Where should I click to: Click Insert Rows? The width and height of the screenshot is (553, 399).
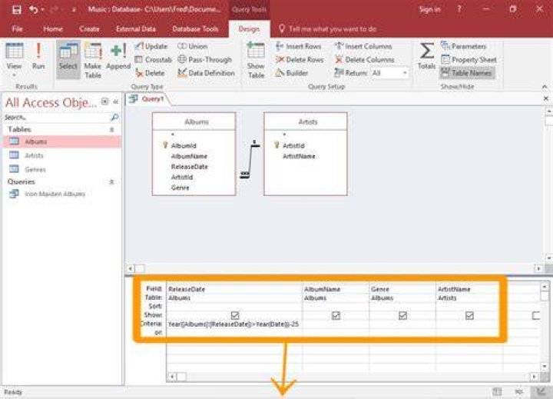click(298, 46)
